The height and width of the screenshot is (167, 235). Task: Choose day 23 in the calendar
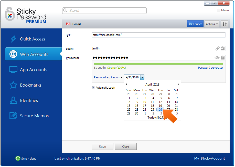tap(136, 110)
